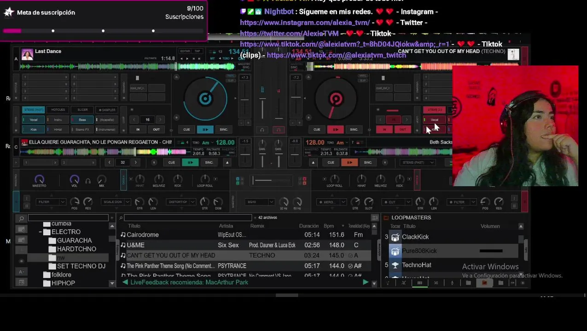
Task: Switch deck A pads to SLICER
Action: point(82,110)
